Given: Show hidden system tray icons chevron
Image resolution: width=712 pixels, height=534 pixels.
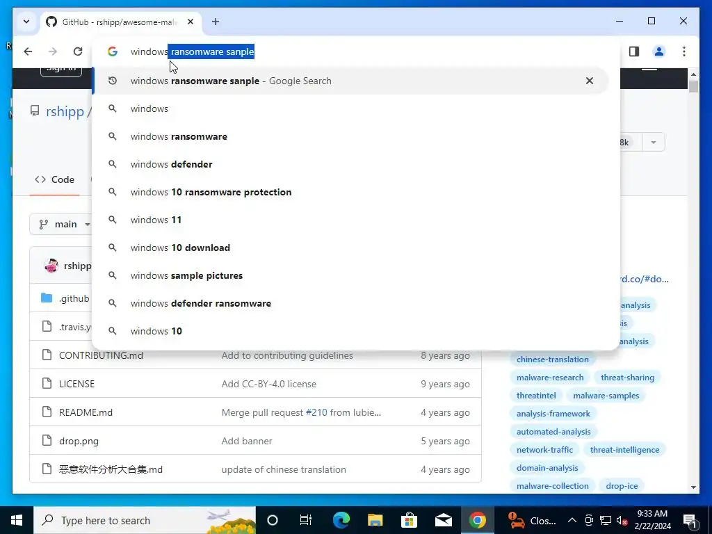Looking at the screenshot, I should pyautogui.click(x=572, y=520).
